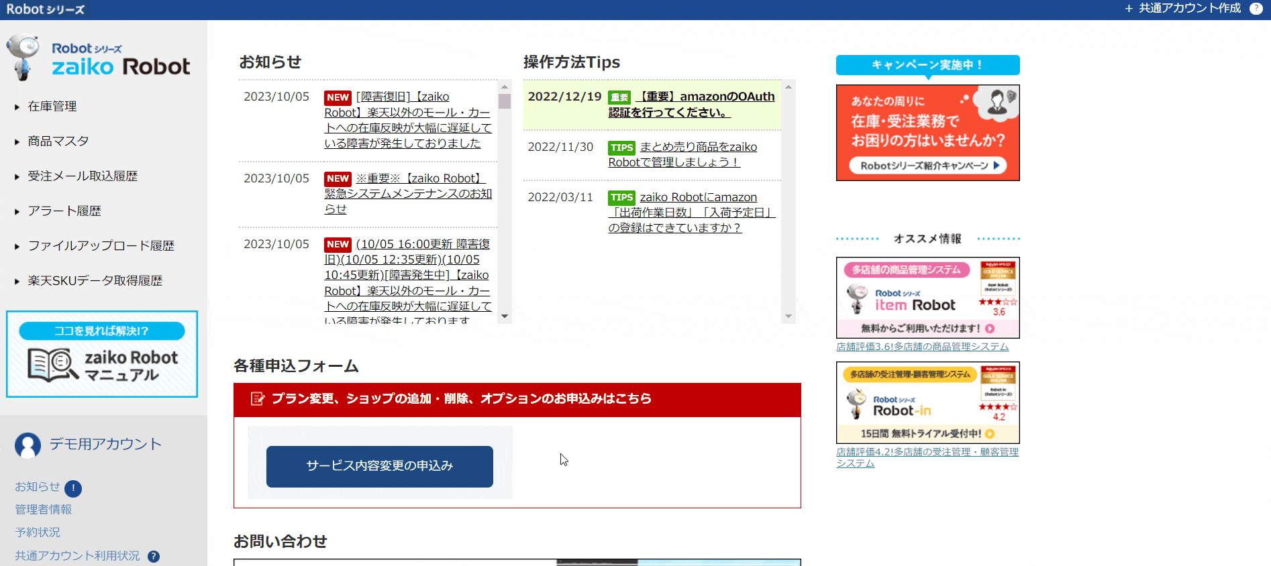
Task: Click the お問い合わせ section heading
Action: (281, 542)
